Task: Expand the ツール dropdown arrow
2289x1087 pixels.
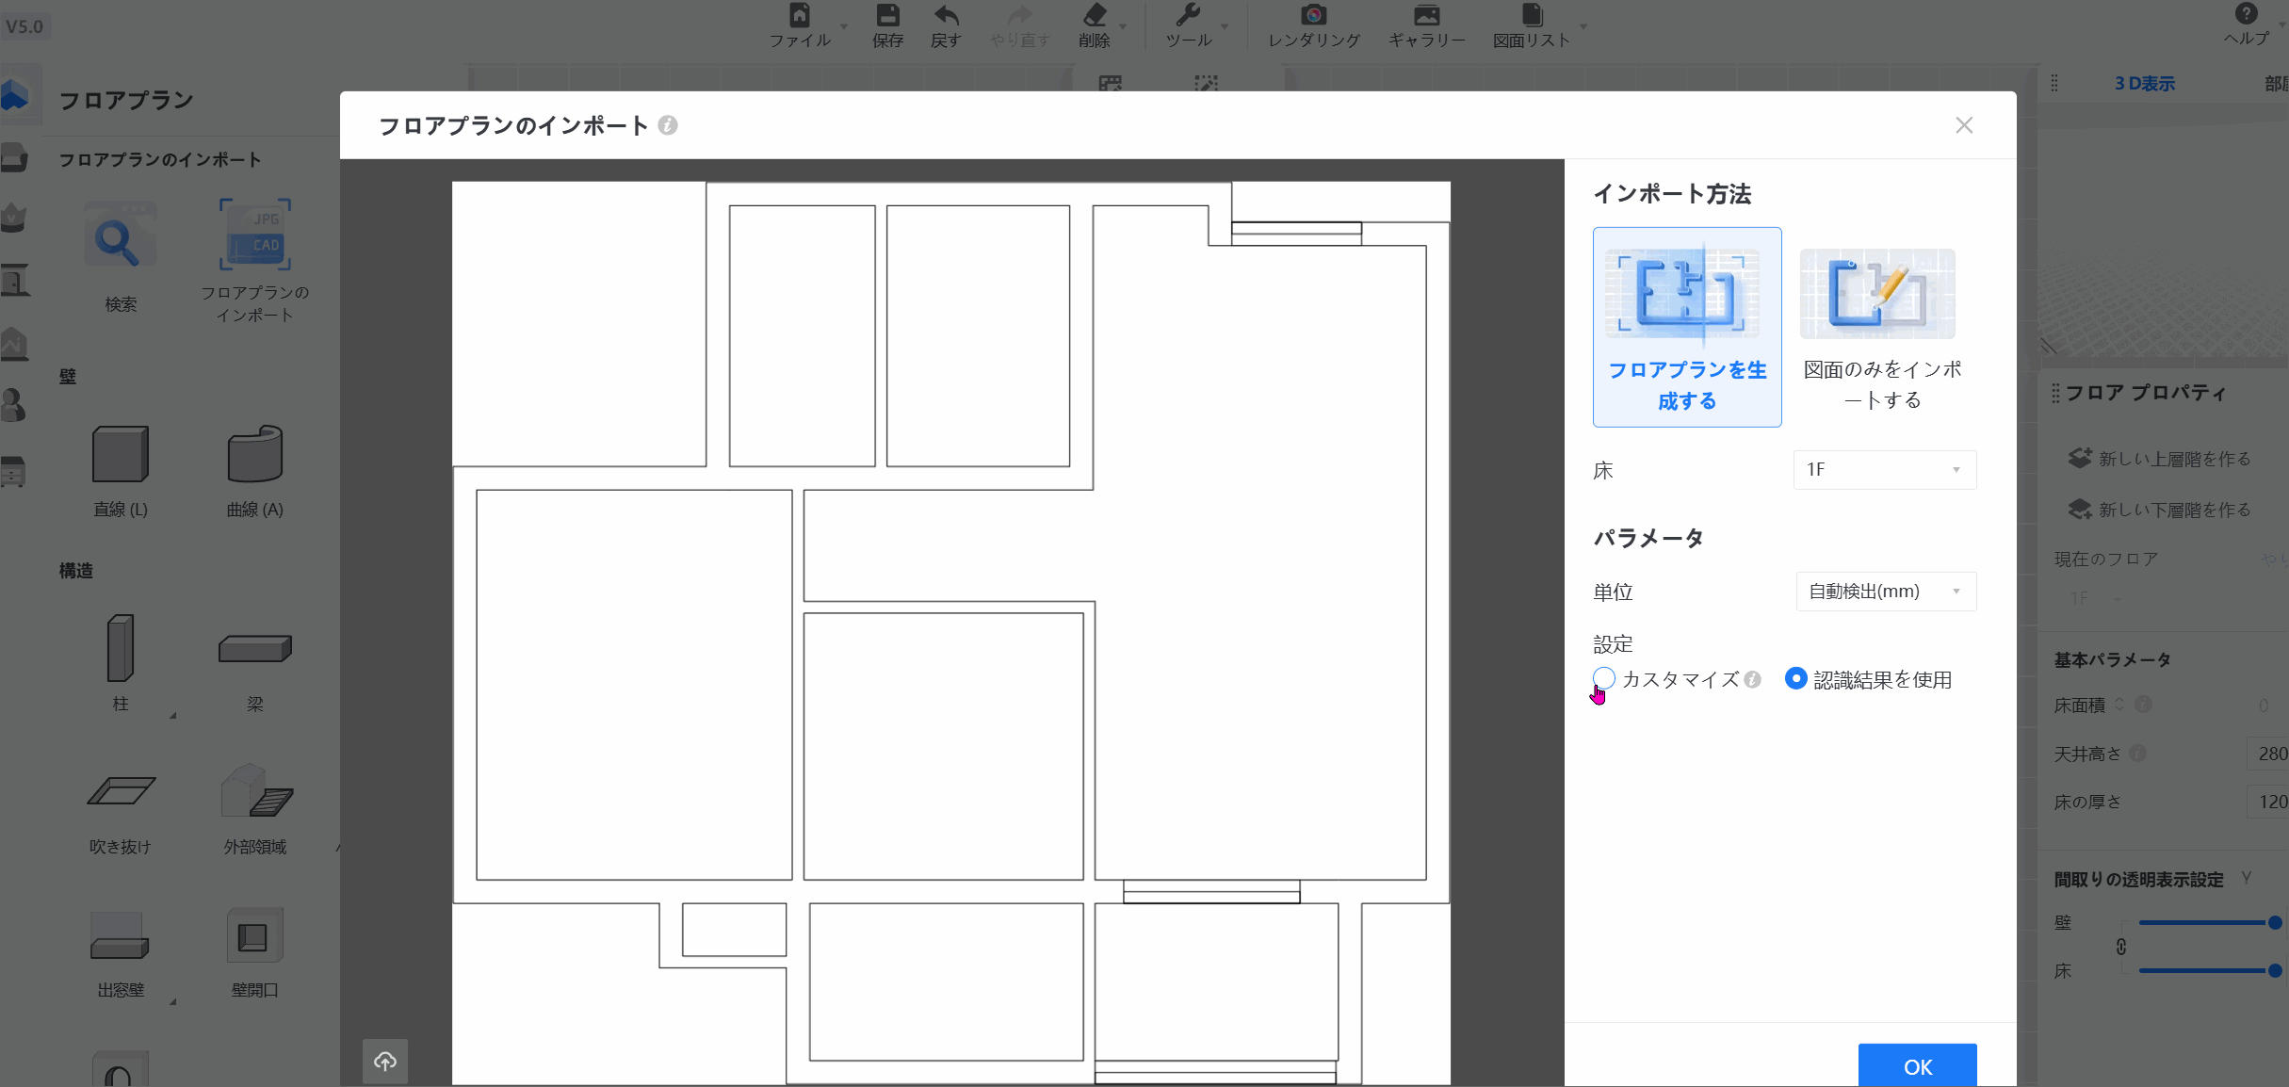Action: coord(1225,26)
